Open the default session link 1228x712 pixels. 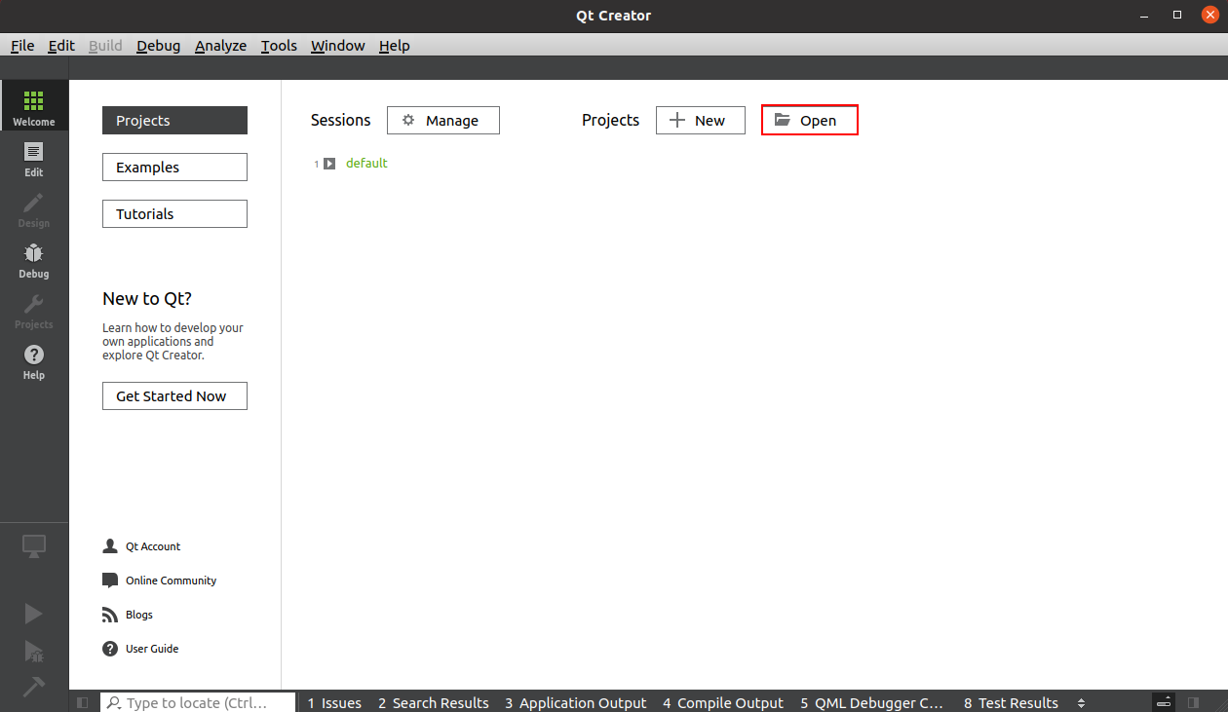pos(366,164)
